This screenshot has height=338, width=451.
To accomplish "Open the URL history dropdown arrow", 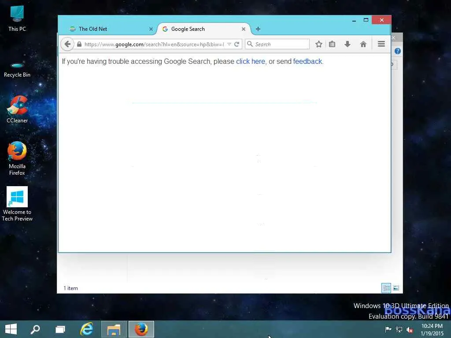I will pyautogui.click(x=229, y=44).
